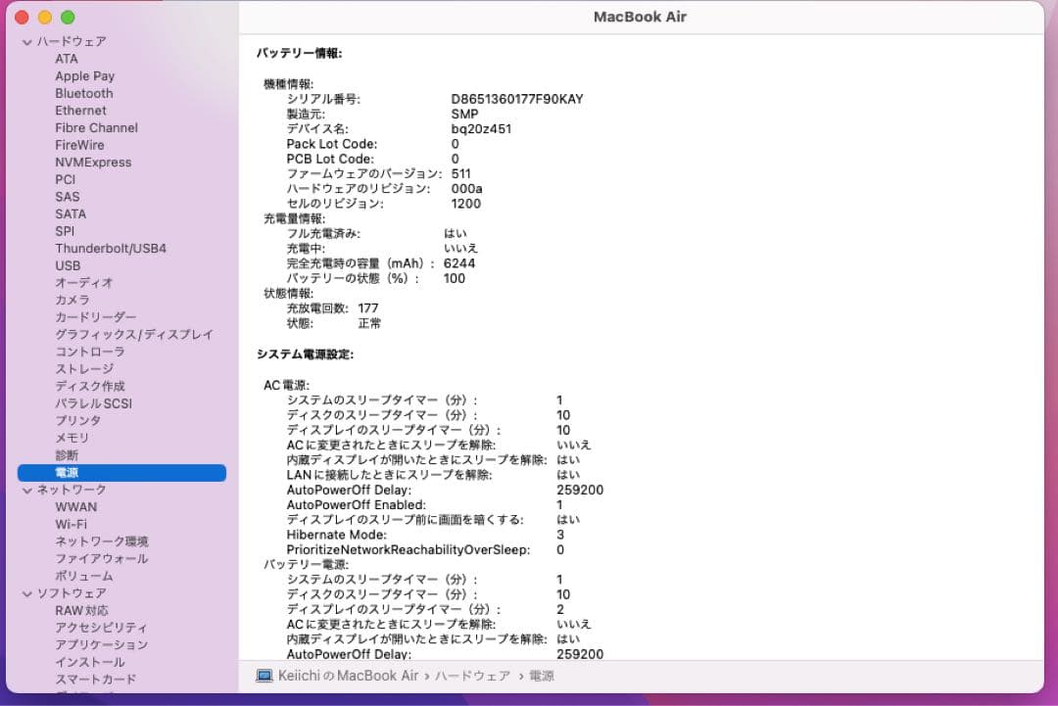Image resolution: width=1058 pixels, height=706 pixels.
Task: Click ハードウェア in the path bar
Action: (473, 676)
